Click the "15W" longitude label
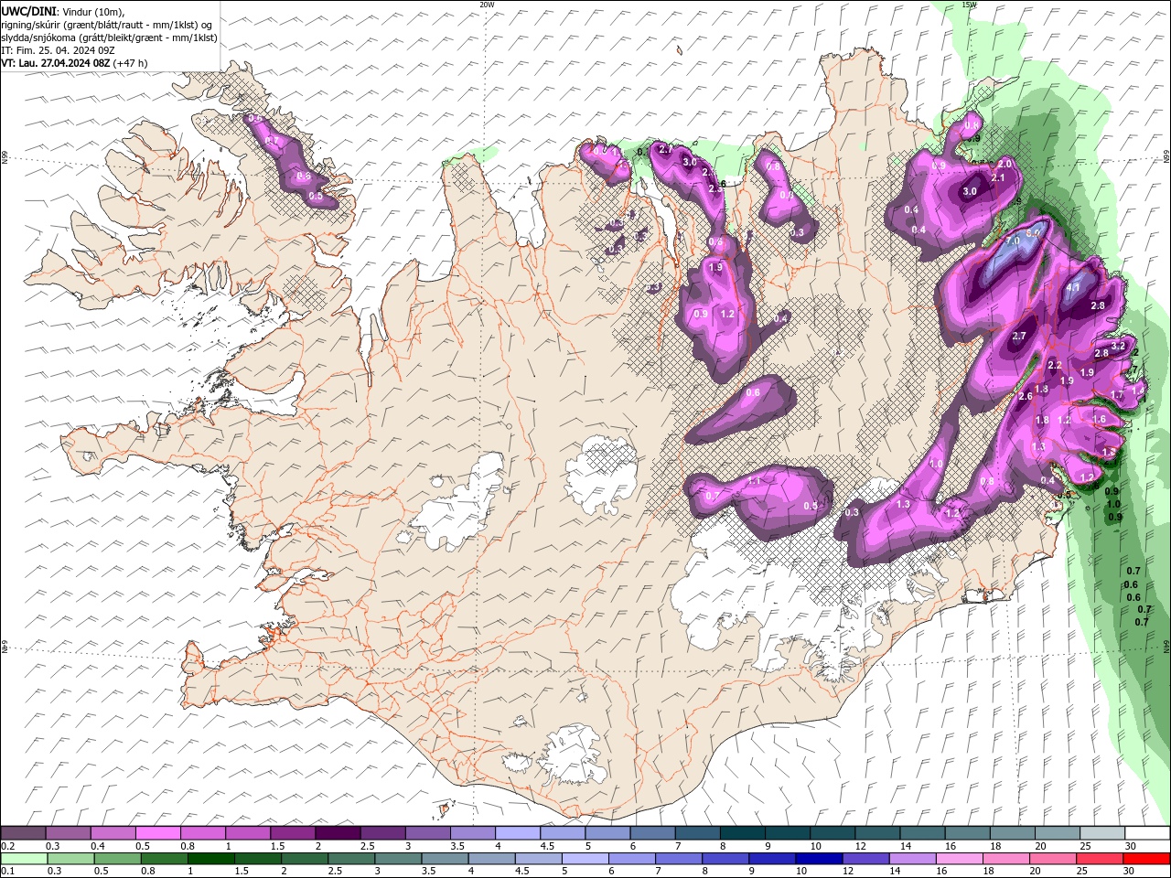The width and height of the screenshot is (1171, 878). 969,4
